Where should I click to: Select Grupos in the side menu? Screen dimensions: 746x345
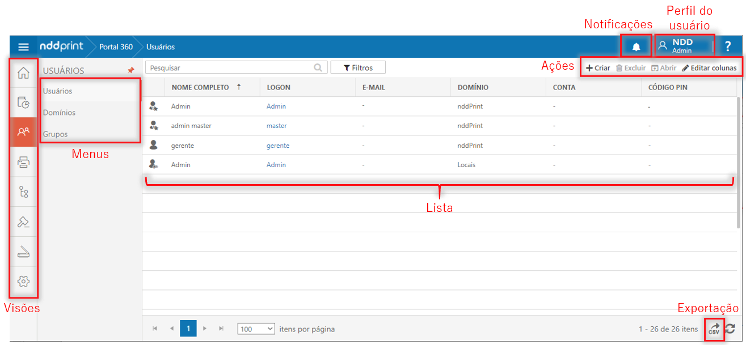tap(56, 134)
